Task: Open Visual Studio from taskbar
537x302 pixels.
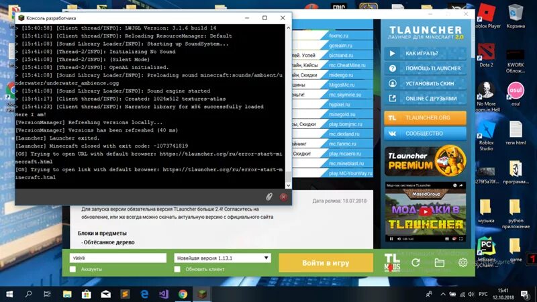Action: [x=164, y=294]
